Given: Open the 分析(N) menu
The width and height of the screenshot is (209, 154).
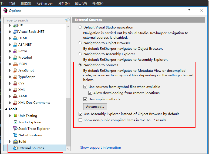Looking at the screenshot, I should 64,3.
